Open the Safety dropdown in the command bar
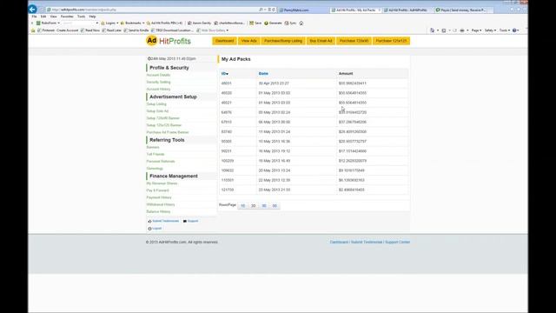Screen dimensions: 556x313 coord(490,30)
